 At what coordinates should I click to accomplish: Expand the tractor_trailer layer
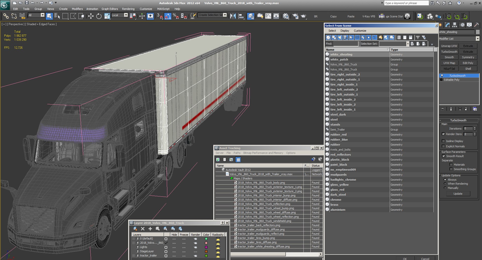(134, 256)
